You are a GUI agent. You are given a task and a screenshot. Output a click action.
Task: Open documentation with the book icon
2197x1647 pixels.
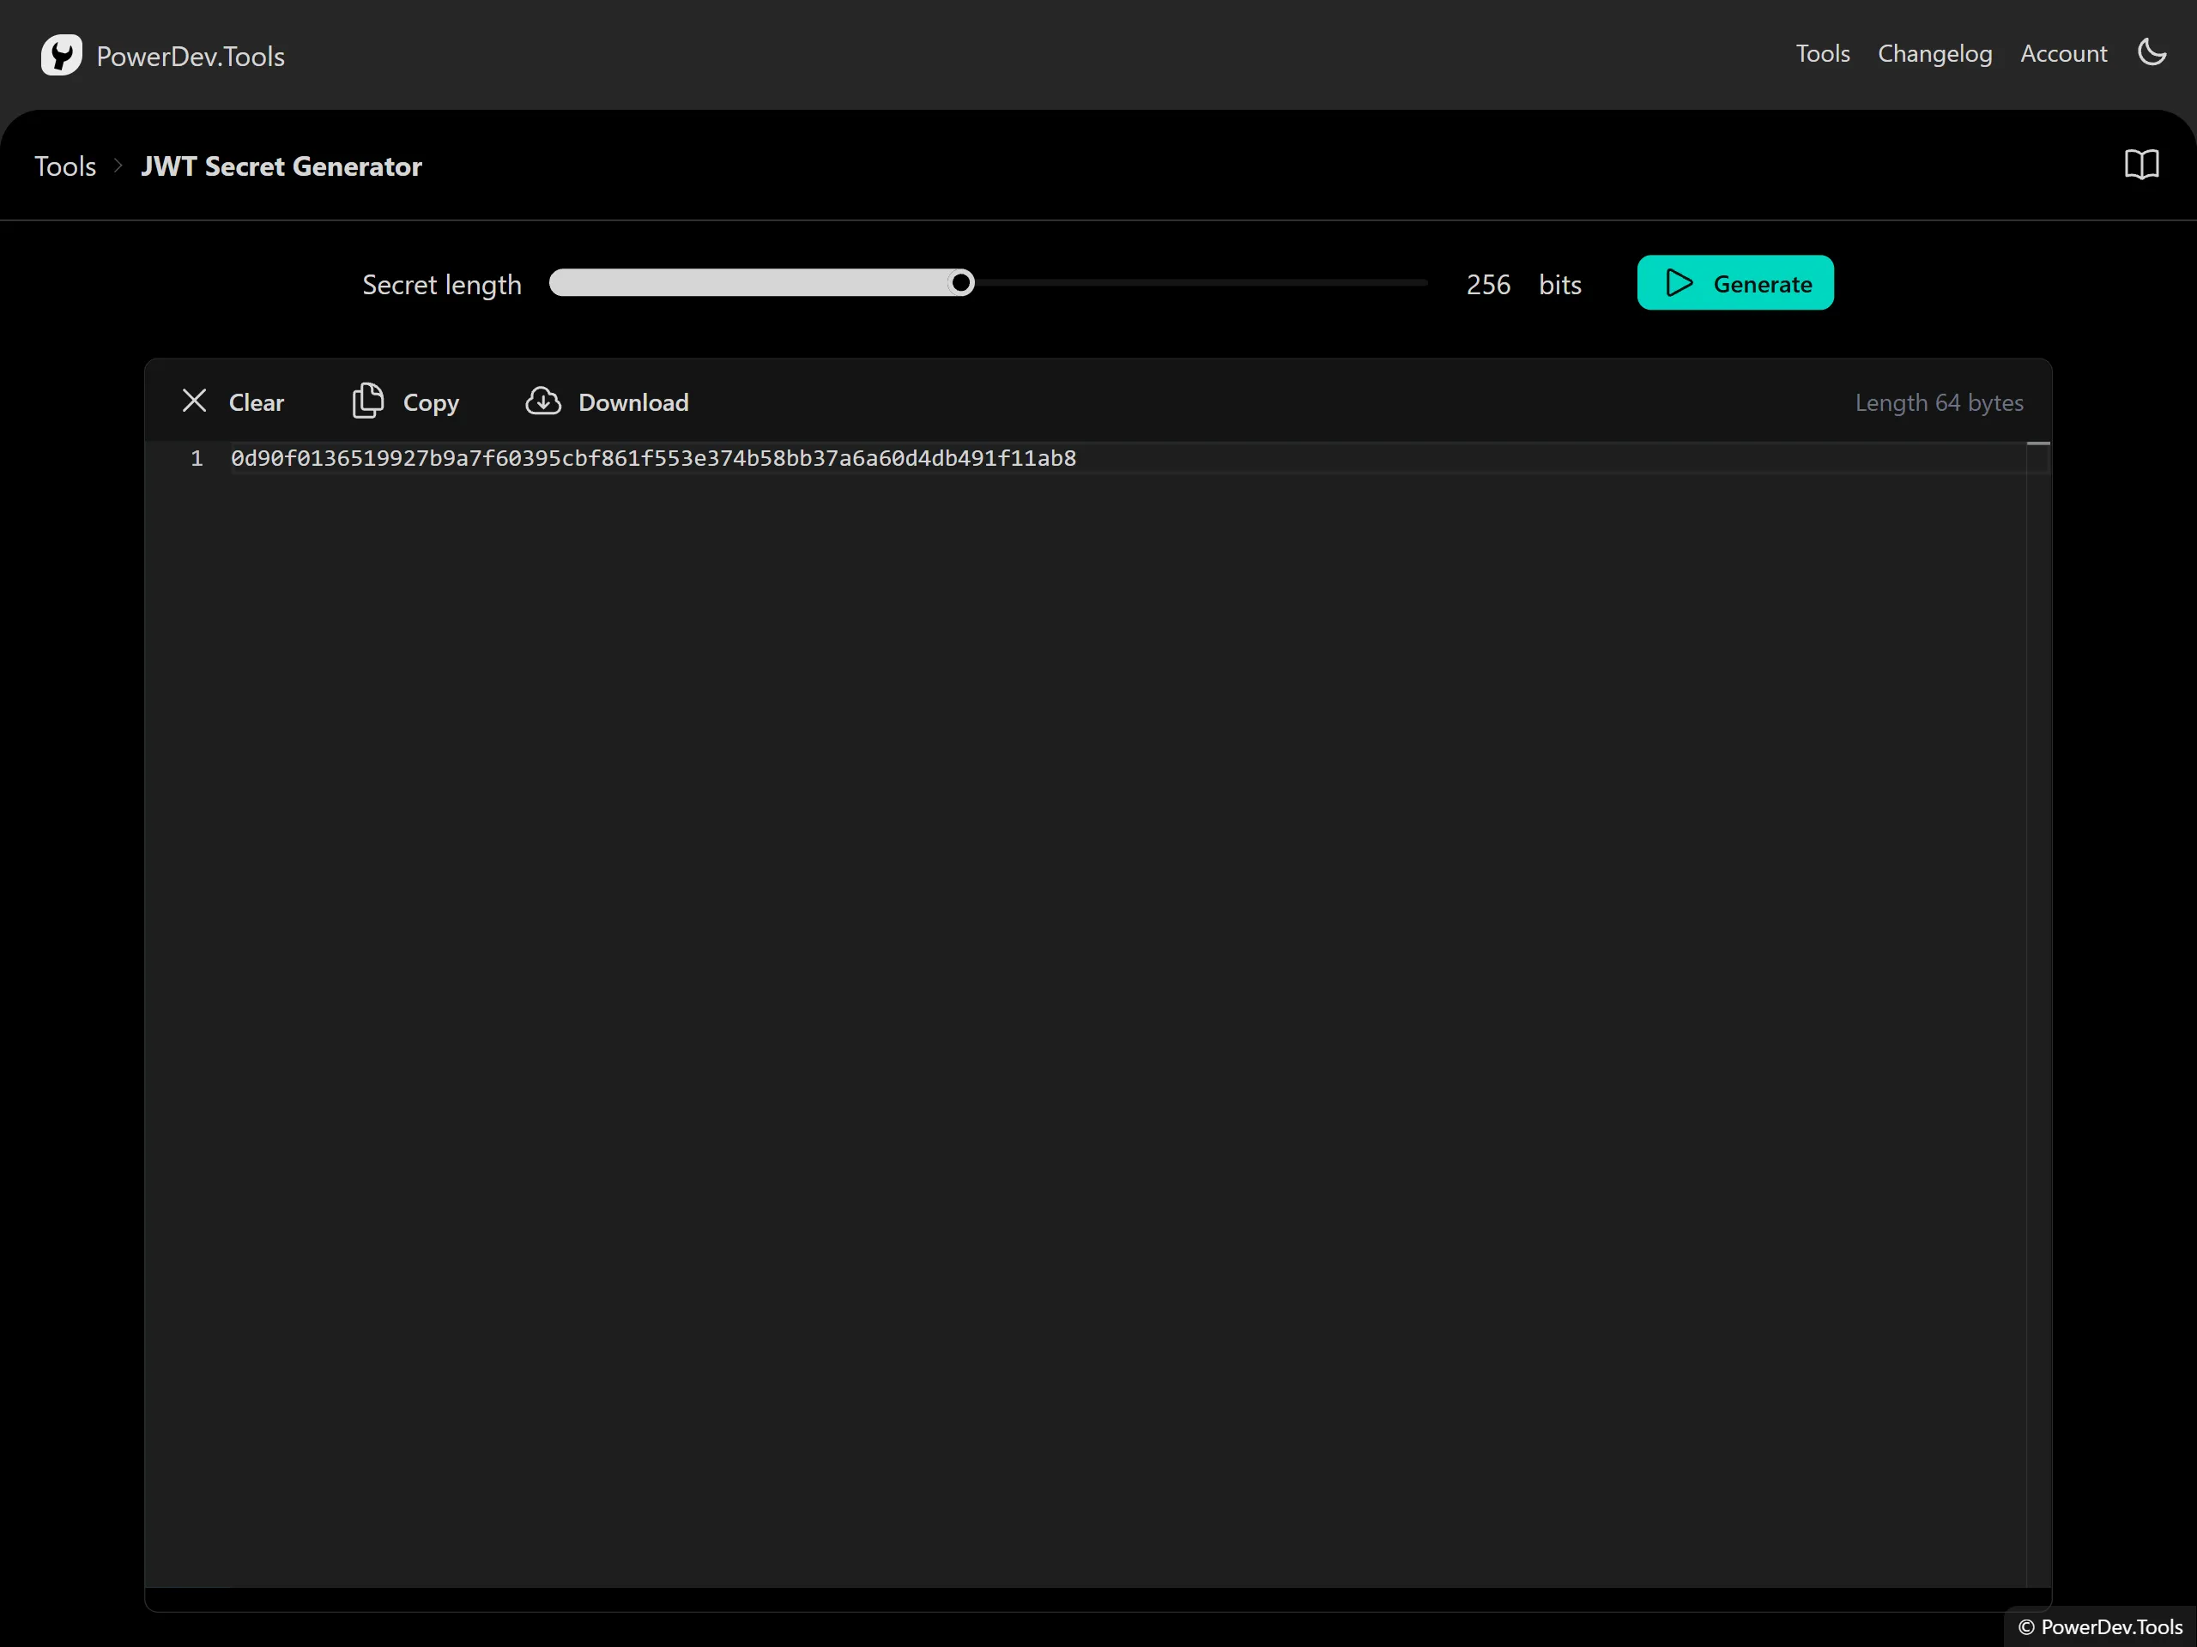[x=2141, y=165]
